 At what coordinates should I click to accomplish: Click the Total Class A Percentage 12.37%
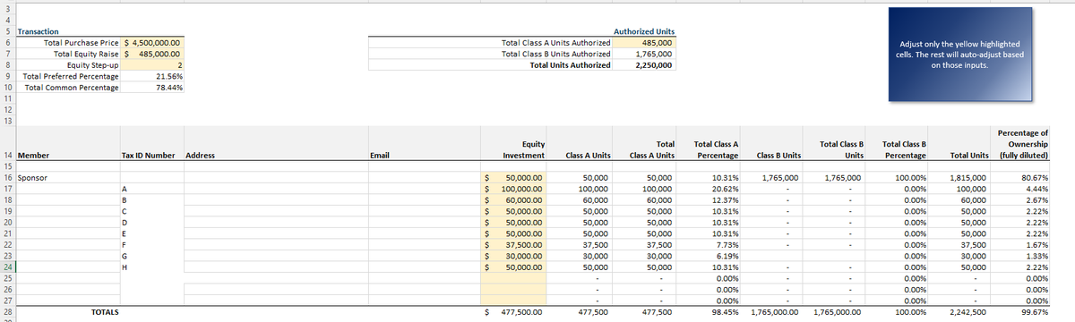[709, 200]
